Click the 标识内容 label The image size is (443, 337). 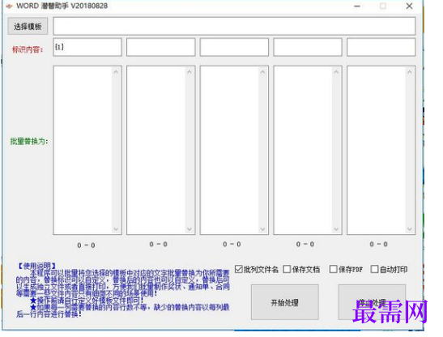pyautogui.click(x=28, y=49)
